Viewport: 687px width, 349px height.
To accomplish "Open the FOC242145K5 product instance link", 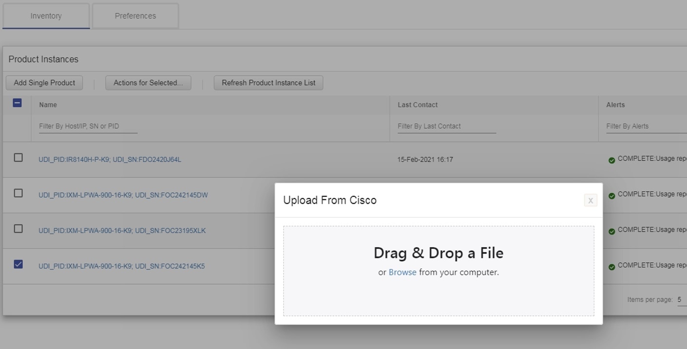I will pos(122,266).
